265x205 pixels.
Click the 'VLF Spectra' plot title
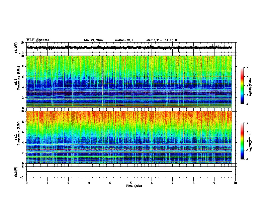[38, 40]
